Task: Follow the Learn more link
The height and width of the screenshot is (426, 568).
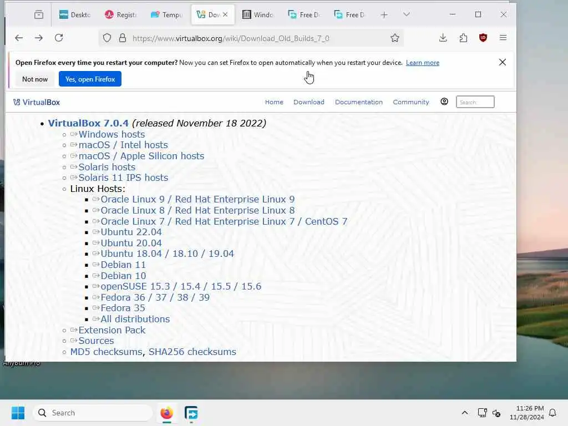Action: click(422, 63)
